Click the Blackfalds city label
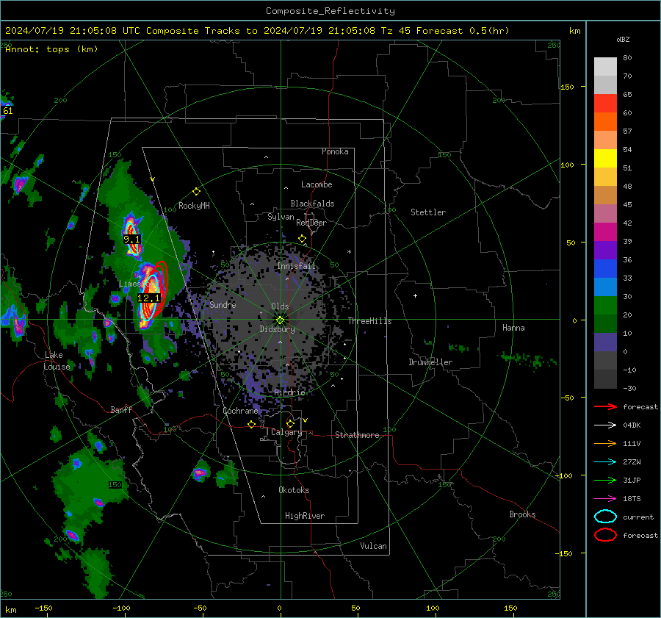Screen dimensions: 661x618 tap(312, 204)
